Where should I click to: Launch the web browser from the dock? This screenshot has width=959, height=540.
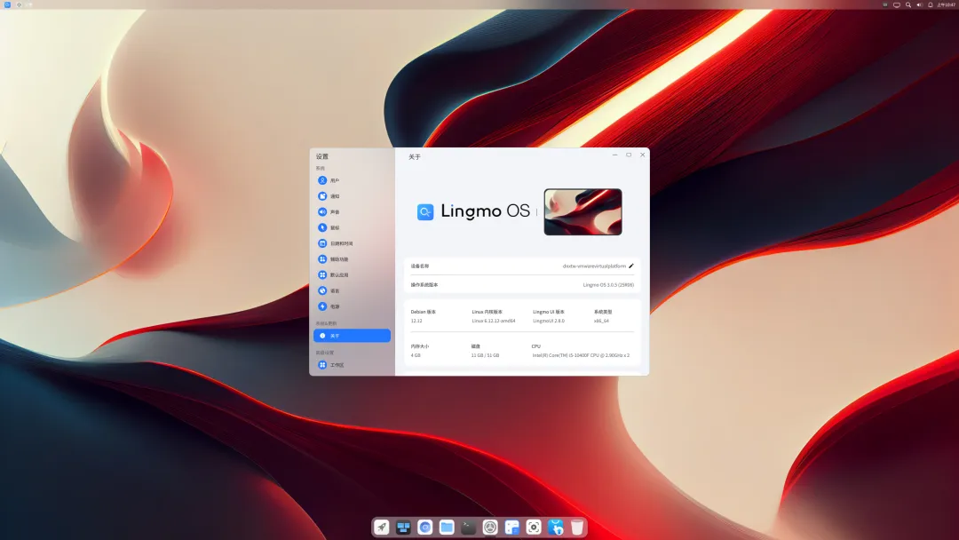pyautogui.click(x=425, y=528)
